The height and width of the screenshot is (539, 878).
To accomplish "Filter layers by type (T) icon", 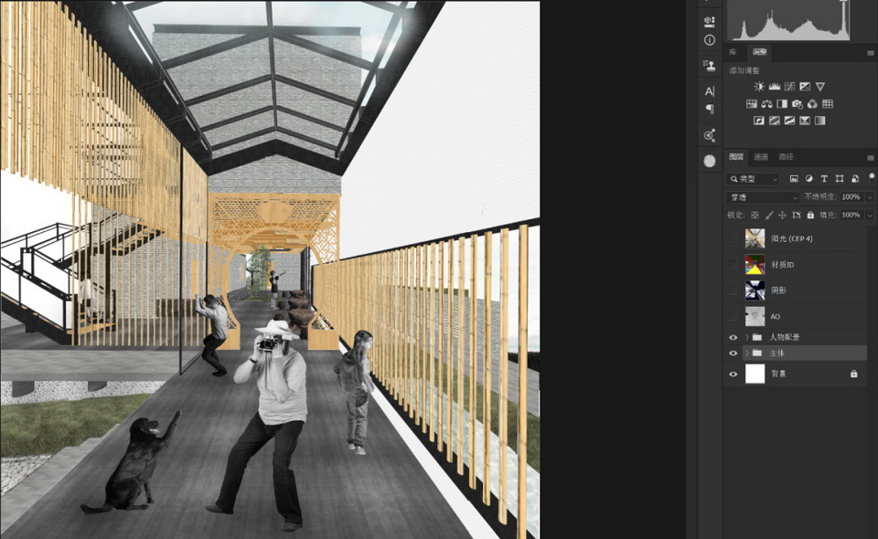I will (824, 179).
